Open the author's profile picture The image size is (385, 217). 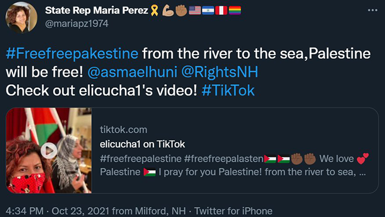tap(21, 17)
